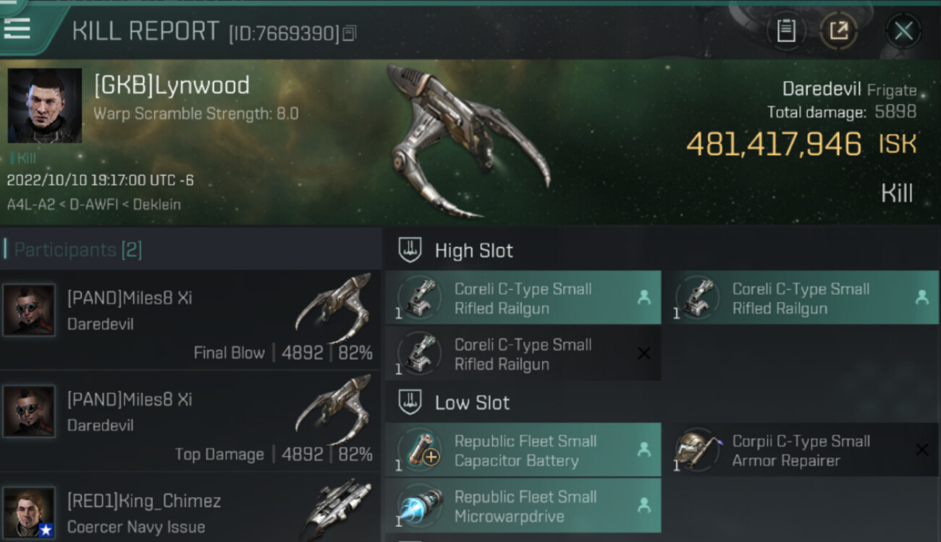Share the kill report externally
This screenshot has height=542, width=941.
coord(838,31)
